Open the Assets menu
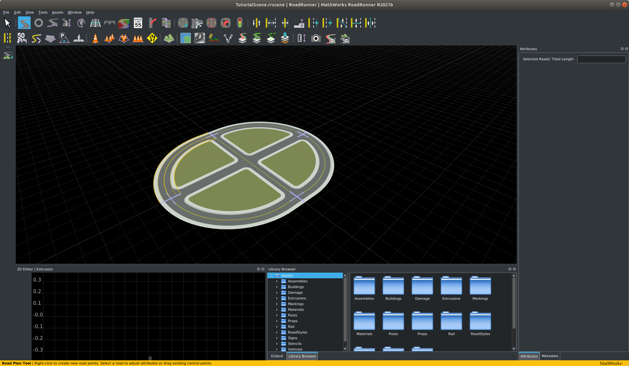The height and width of the screenshot is (366, 629). (57, 12)
